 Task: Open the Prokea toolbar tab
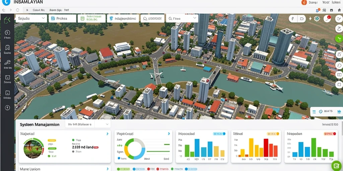click(62, 19)
